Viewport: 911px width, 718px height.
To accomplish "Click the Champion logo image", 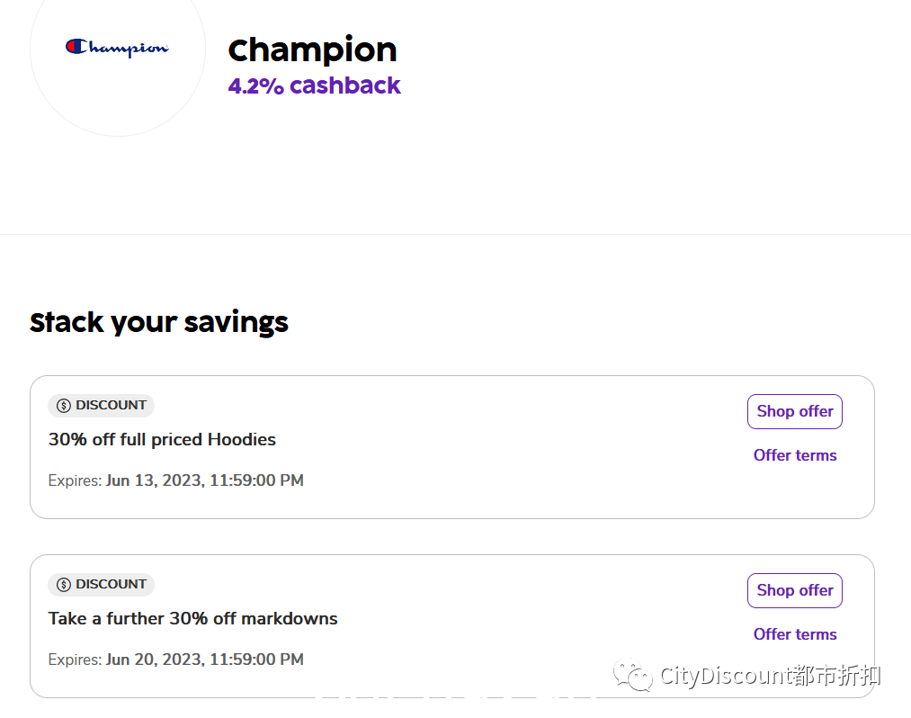I will click(x=117, y=48).
